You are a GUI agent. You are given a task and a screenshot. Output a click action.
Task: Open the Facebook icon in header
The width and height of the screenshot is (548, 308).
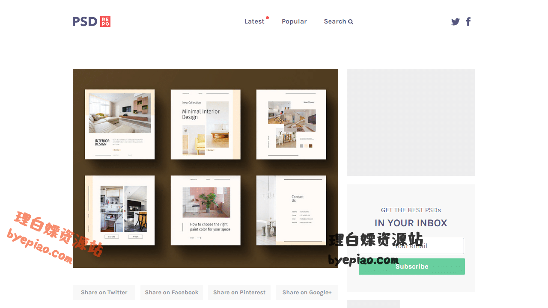(x=468, y=22)
